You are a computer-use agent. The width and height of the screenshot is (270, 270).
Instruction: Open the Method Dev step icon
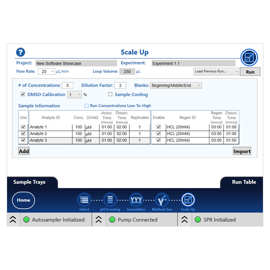point(162,200)
